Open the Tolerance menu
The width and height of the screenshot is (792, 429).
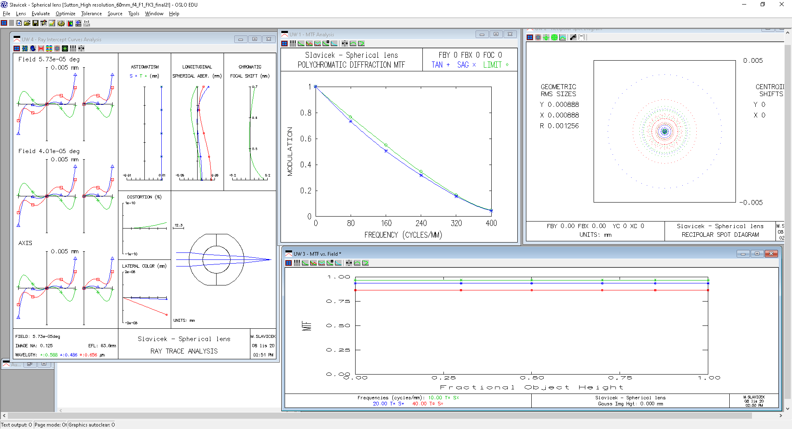pyautogui.click(x=91, y=14)
